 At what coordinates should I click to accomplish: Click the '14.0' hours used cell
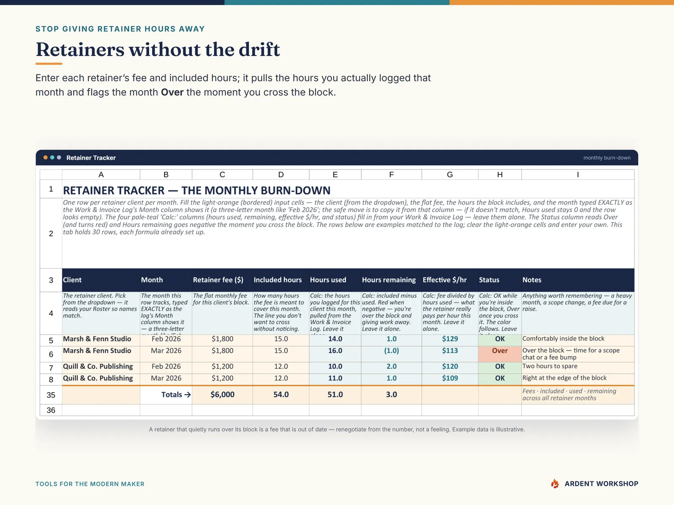[x=335, y=340]
